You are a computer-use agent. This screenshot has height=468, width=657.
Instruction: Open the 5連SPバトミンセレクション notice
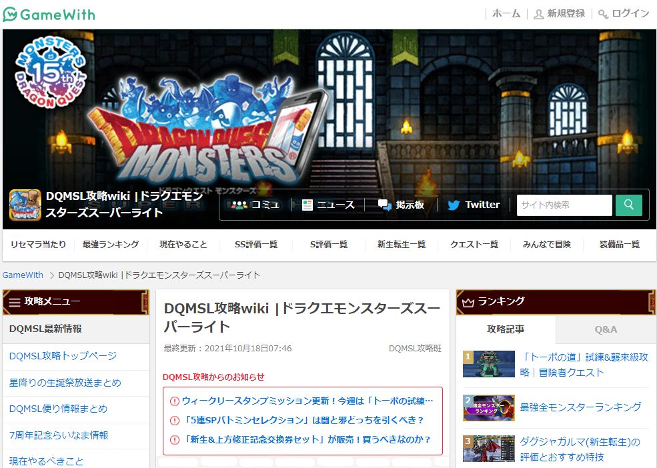pos(303,420)
